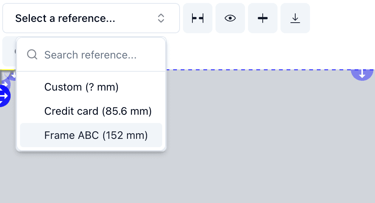Click the partially hidden button behind the dropdown
The image size is (375, 203).
tap(9, 51)
